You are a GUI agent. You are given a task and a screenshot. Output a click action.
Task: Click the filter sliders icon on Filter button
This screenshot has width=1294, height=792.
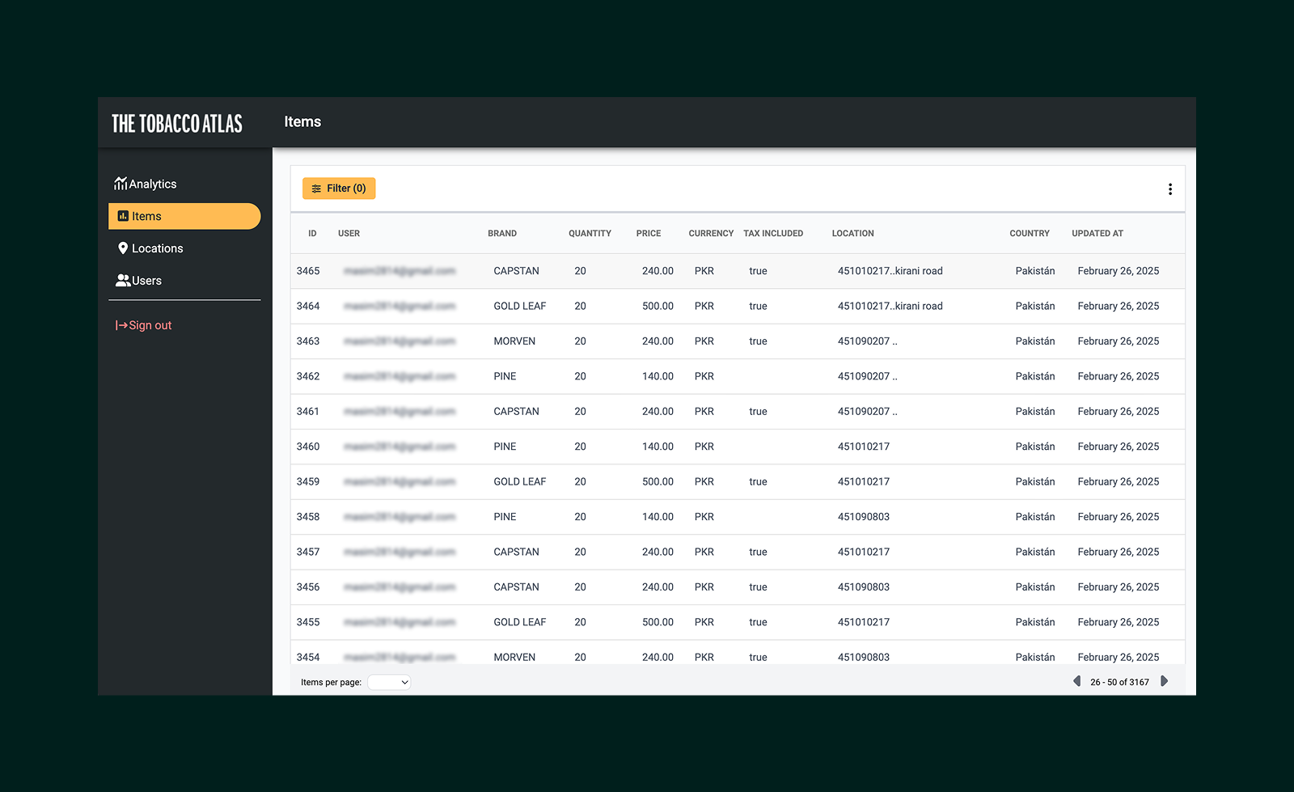point(317,188)
